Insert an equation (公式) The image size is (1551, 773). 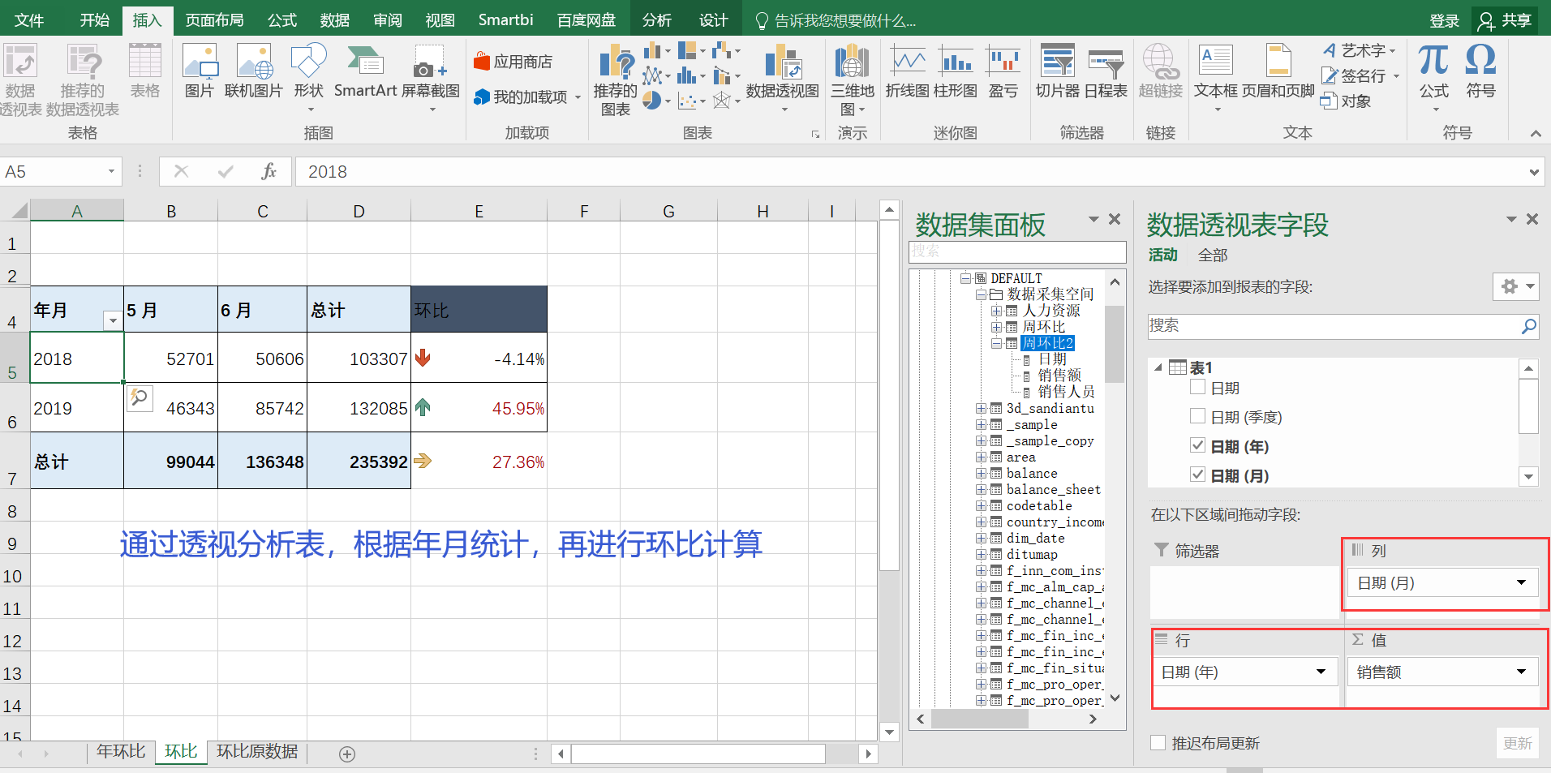pos(1433,77)
